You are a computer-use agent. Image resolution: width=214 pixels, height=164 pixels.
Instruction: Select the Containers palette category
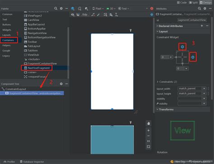(8, 40)
